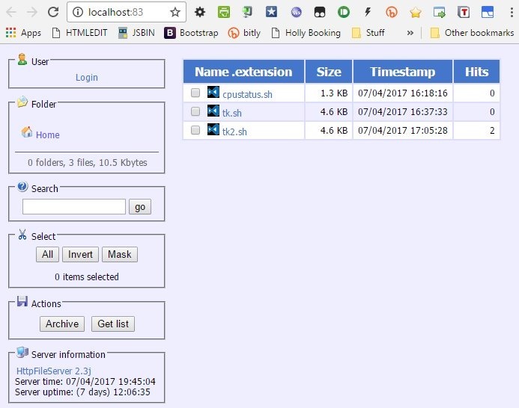Click the Home folder icon
Image resolution: width=519 pixels, height=408 pixels.
tap(27, 132)
